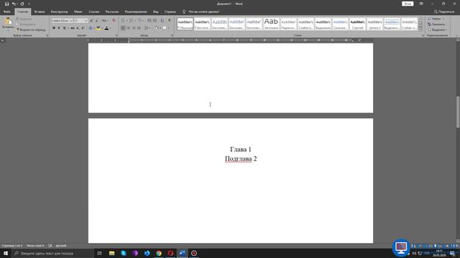
Task: Click Format Painter (Формат по образцу)
Action: tap(32, 30)
